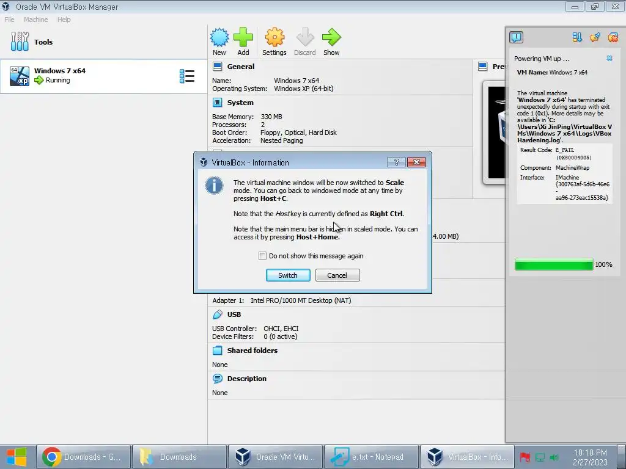Check Do not show this message again
Screen dimensions: 626x469
click(262, 256)
